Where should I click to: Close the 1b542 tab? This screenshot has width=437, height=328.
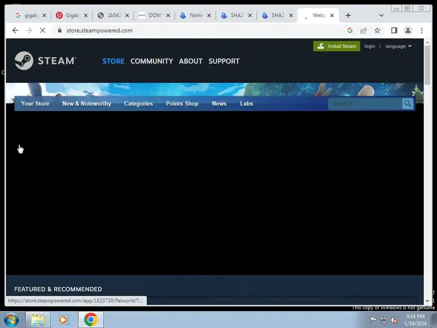pyautogui.click(x=127, y=15)
